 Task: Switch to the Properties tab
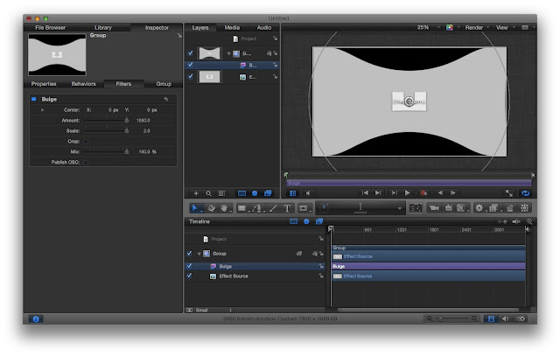[x=44, y=84]
